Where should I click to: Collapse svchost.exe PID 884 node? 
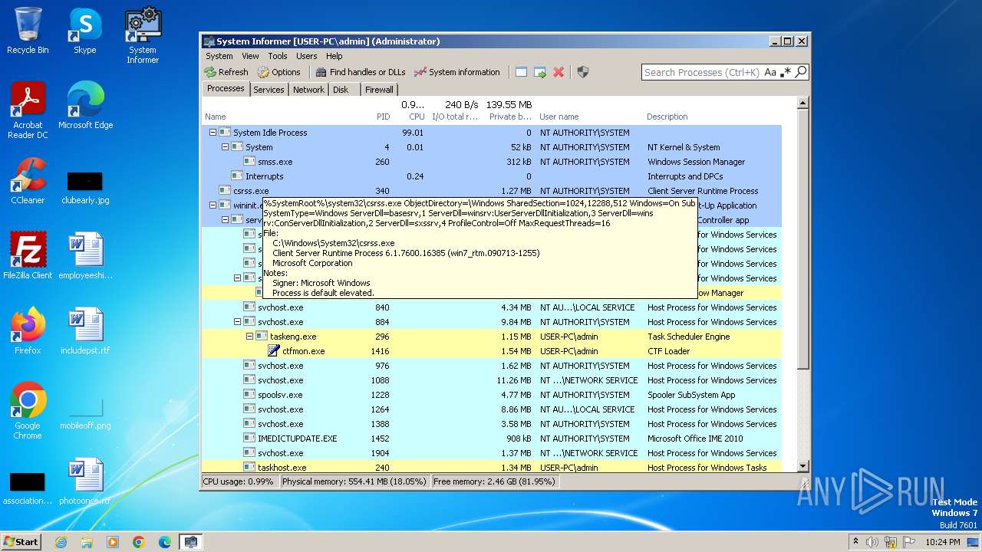pyautogui.click(x=237, y=322)
